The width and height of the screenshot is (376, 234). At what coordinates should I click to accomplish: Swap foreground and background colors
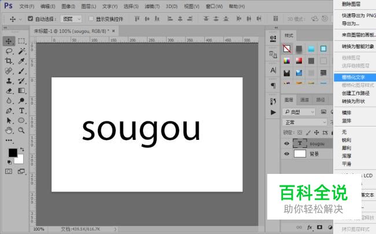(x=22, y=150)
